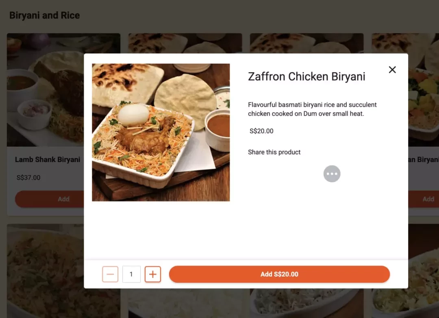Click the Add S$20.00 button
Screen dimensions: 439x318
point(279,274)
